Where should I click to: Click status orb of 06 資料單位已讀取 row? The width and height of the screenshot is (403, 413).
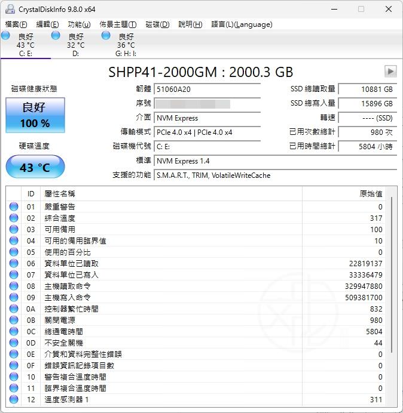14,263
